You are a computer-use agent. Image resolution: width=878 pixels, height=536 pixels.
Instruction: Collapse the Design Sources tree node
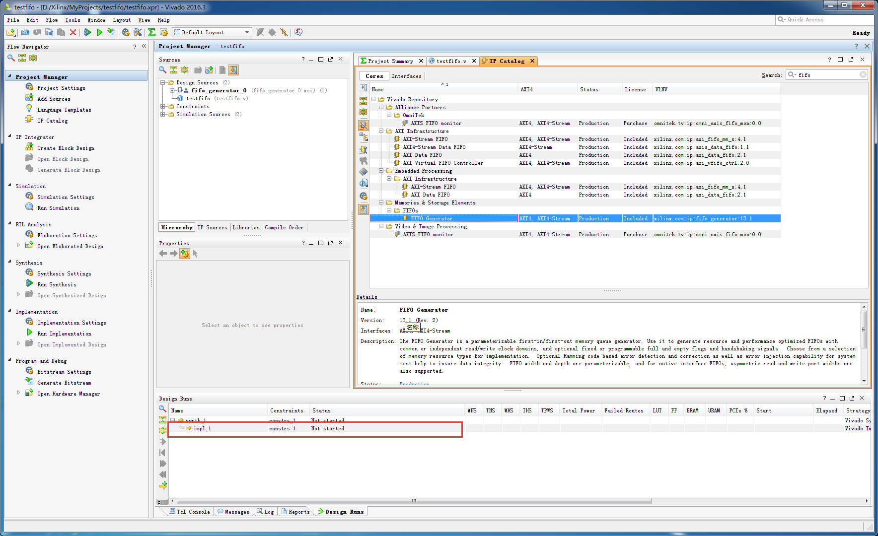pos(162,83)
